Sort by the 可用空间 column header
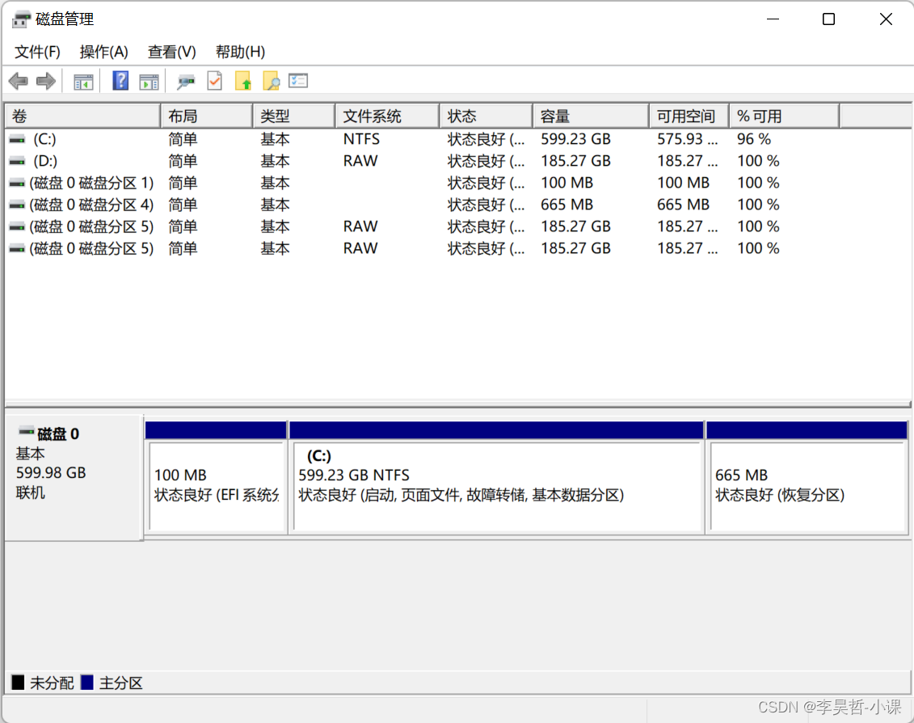914x723 pixels. coord(689,116)
